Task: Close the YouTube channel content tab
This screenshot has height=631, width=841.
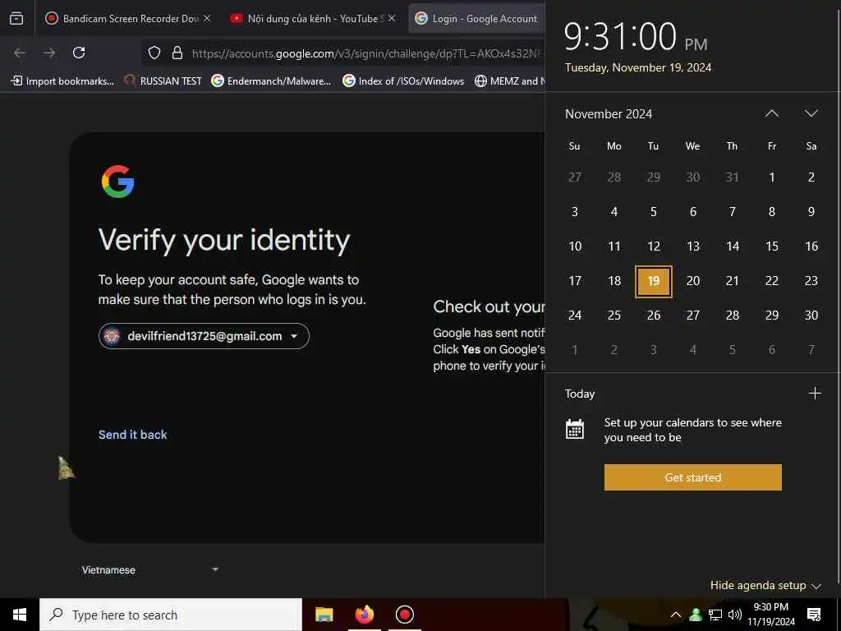Action: coord(392,18)
